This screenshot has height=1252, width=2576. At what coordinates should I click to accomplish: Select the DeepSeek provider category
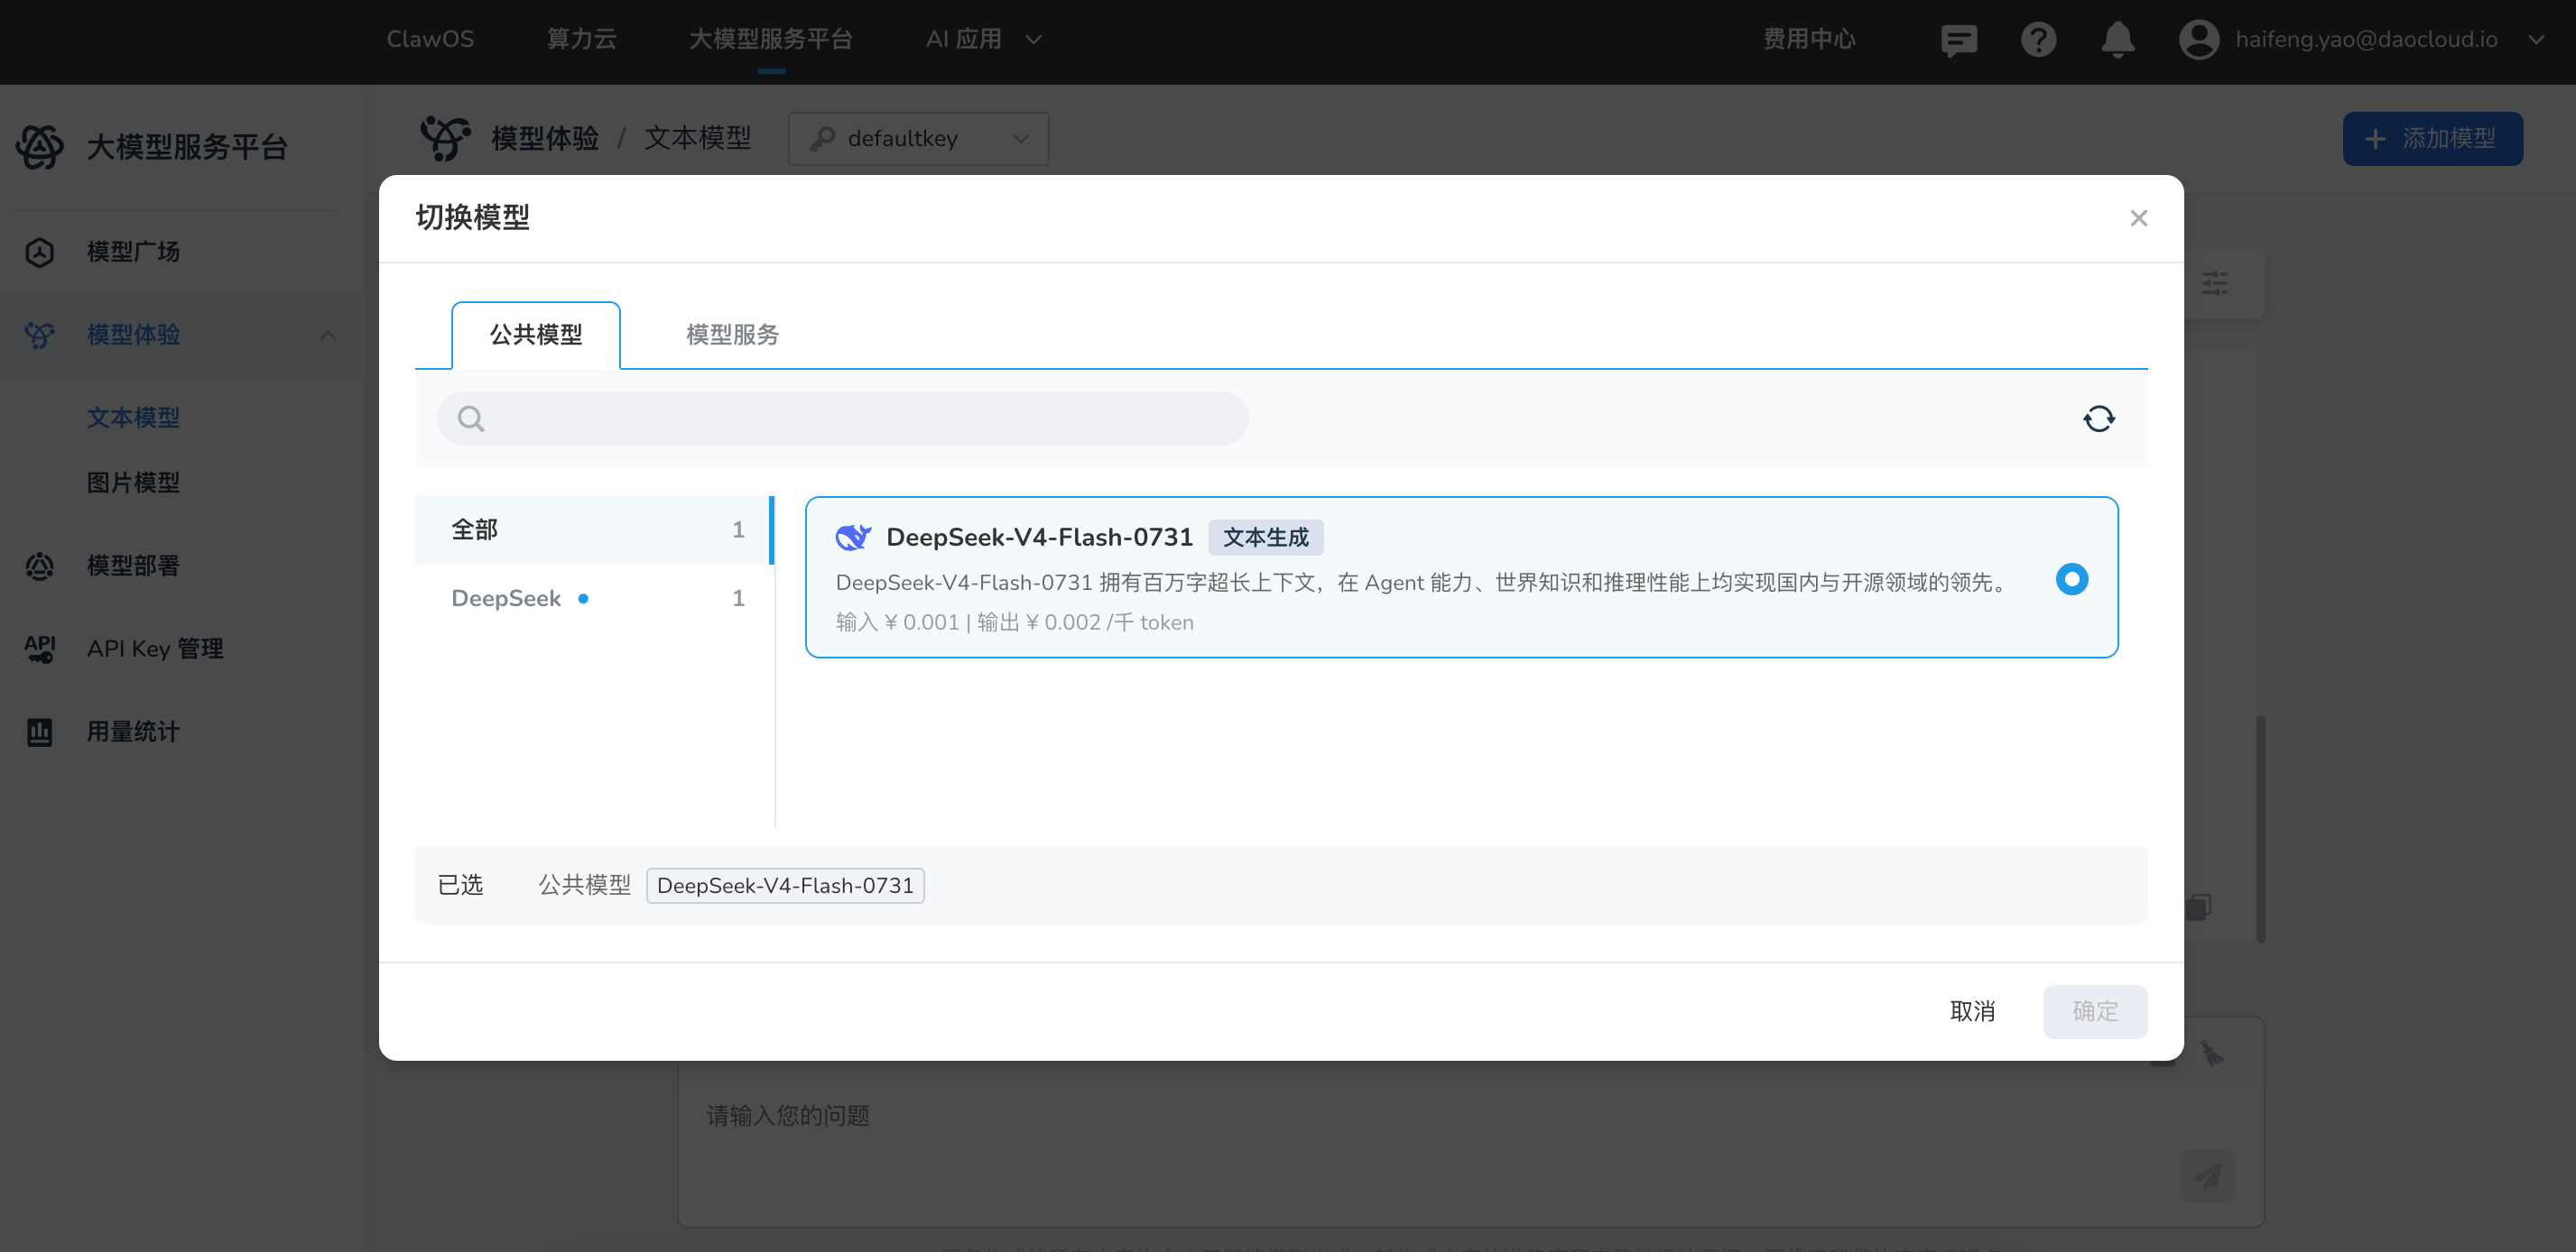[594, 599]
